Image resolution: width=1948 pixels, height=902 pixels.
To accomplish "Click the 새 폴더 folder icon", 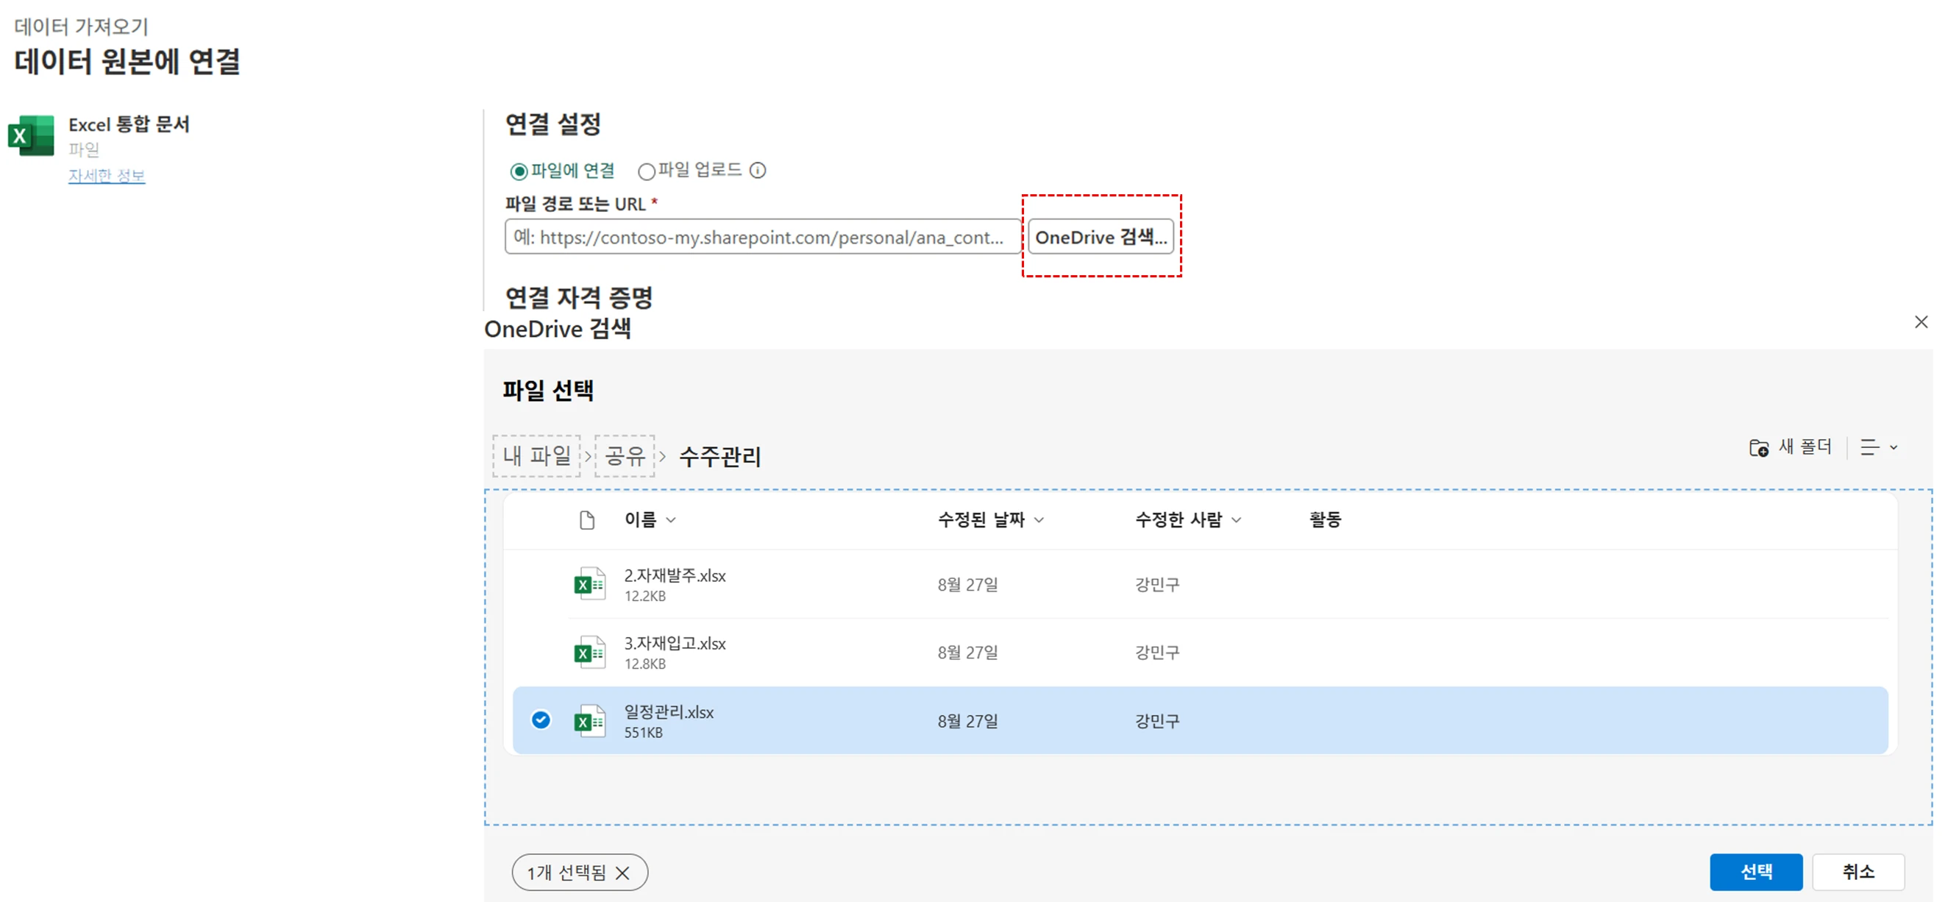I will tap(1758, 447).
